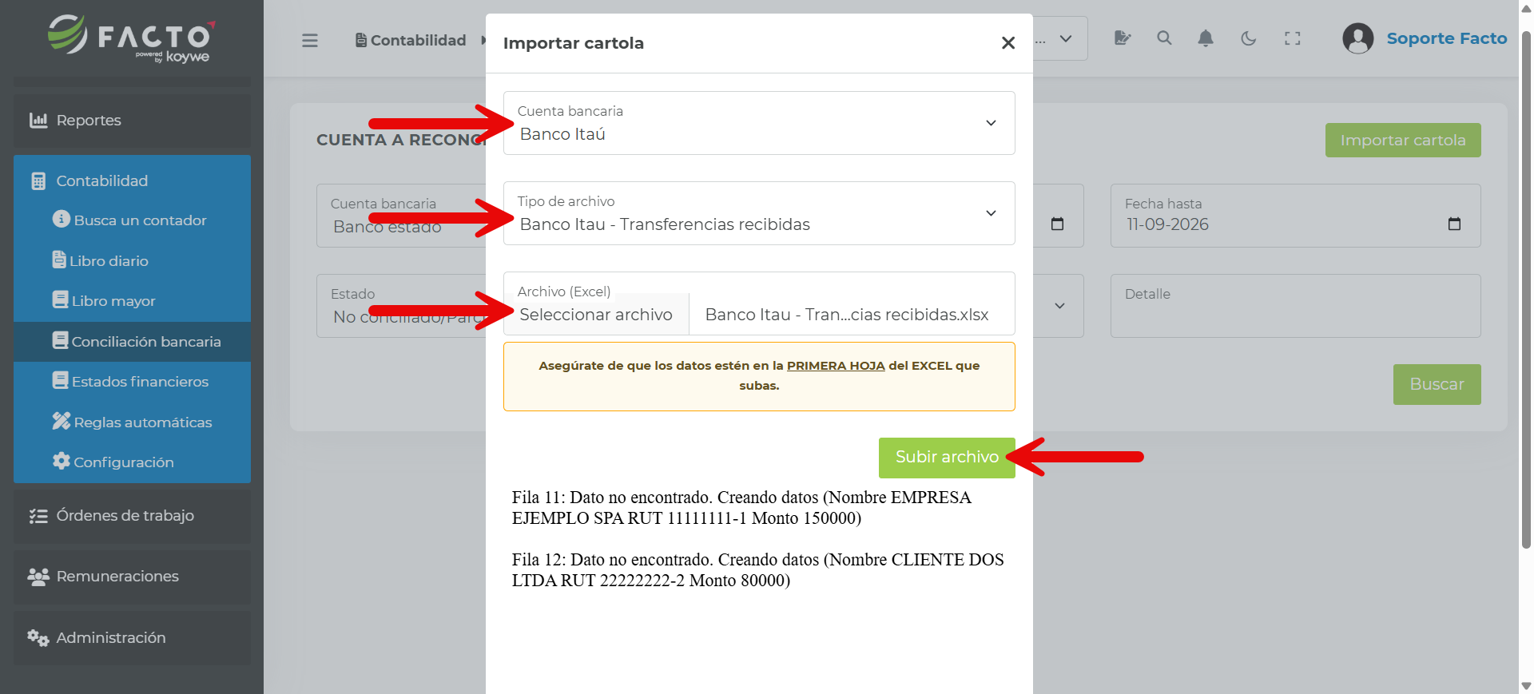Open the partially hidden date field calendar icon

coord(1057,224)
